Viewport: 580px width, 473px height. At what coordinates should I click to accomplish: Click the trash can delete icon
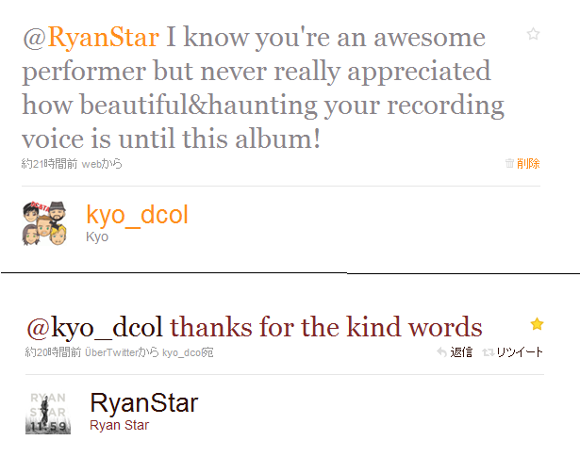tap(509, 163)
